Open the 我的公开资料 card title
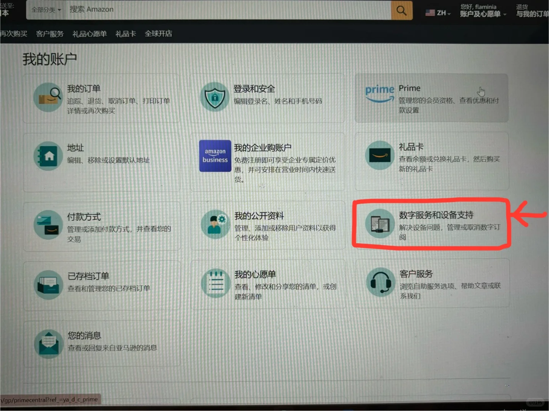This screenshot has height=411, width=549. [x=259, y=216]
